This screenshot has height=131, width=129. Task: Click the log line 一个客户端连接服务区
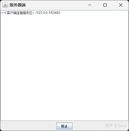point(30,13)
